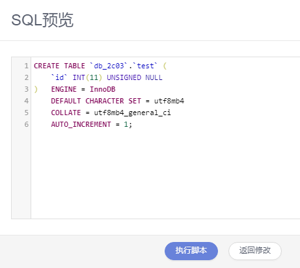
Task: Click the SQL预览 dialog title
Action: (x=42, y=20)
